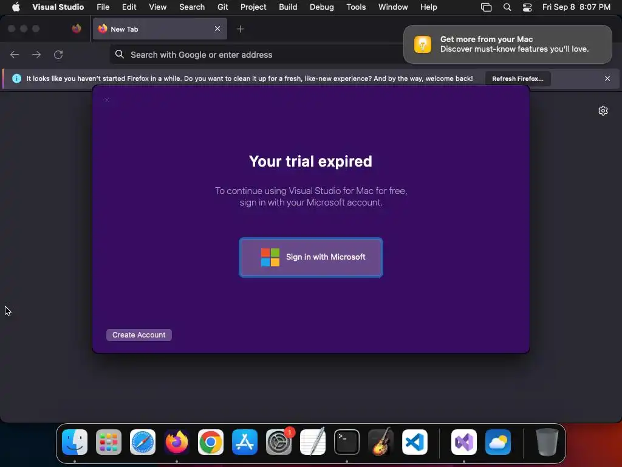This screenshot has width=622, height=467.
Task: Open Visual Studio Code from the Dock
Action: (x=415, y=442)
